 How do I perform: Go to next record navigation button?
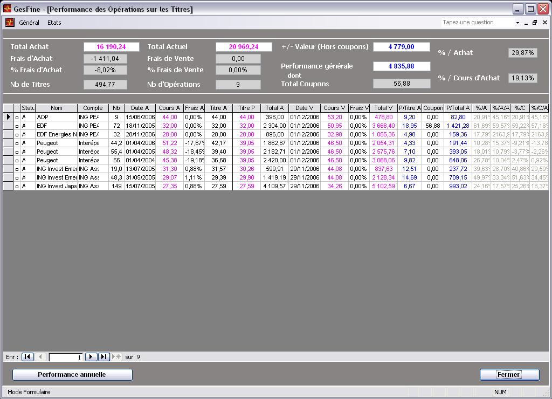tap(91, 357)
